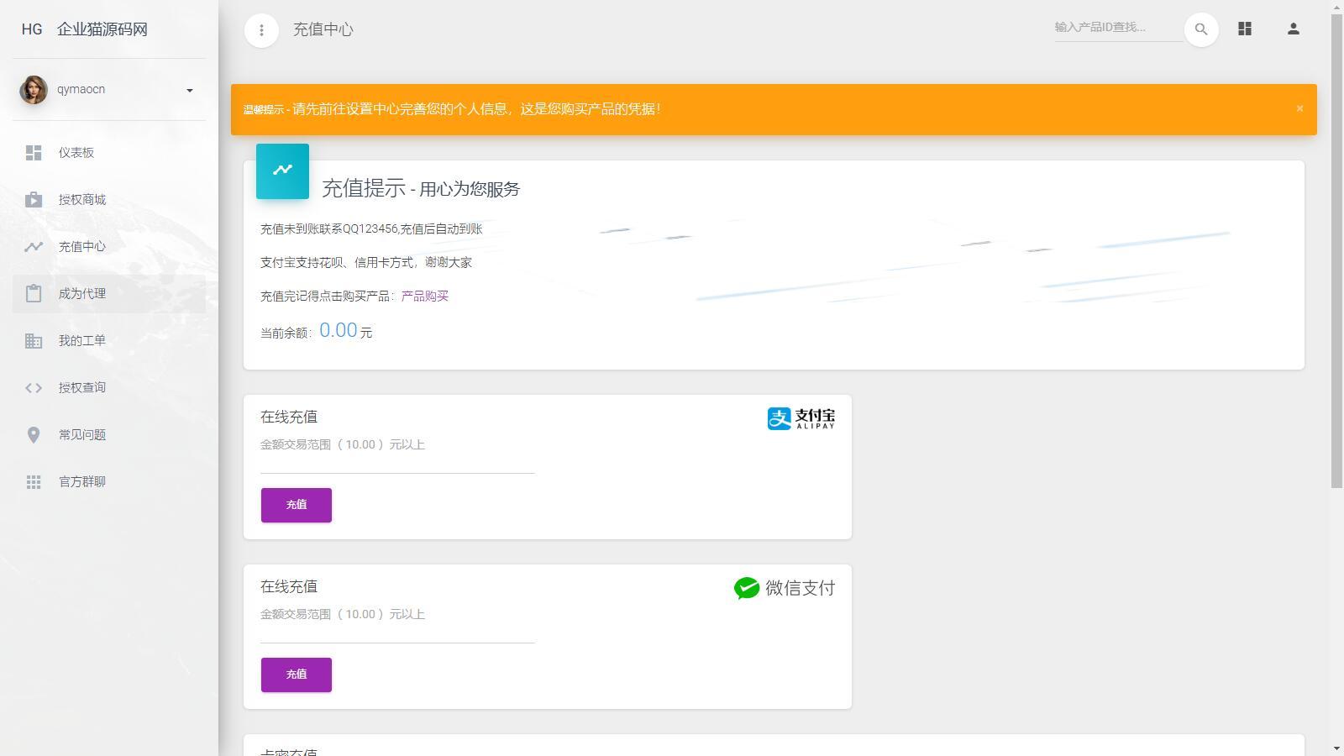Click the qymaocn username text

point(81,90)
